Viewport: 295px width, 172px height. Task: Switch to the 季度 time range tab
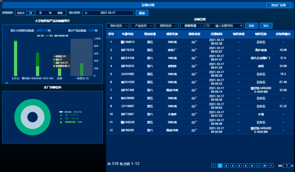pyautogui.click(x=60, y=13)
